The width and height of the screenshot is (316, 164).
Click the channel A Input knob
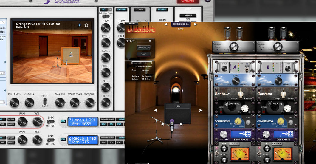point(224,69)
